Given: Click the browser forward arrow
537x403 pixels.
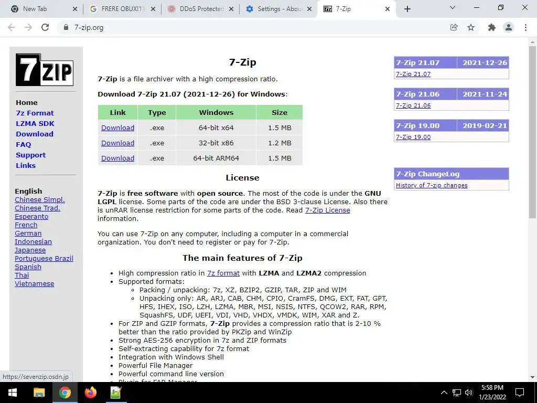Looking at the screenshot, I should tap(28, 27).
